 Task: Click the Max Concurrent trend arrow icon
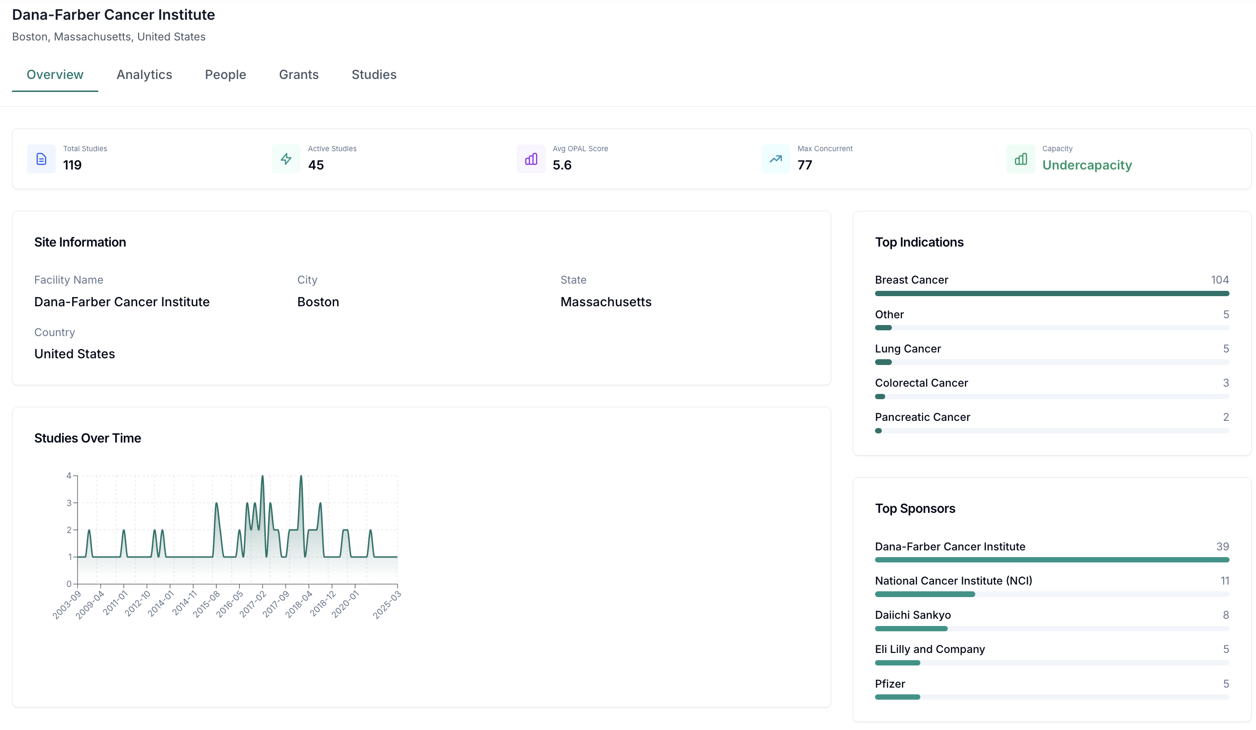click(x=775, y=159)
